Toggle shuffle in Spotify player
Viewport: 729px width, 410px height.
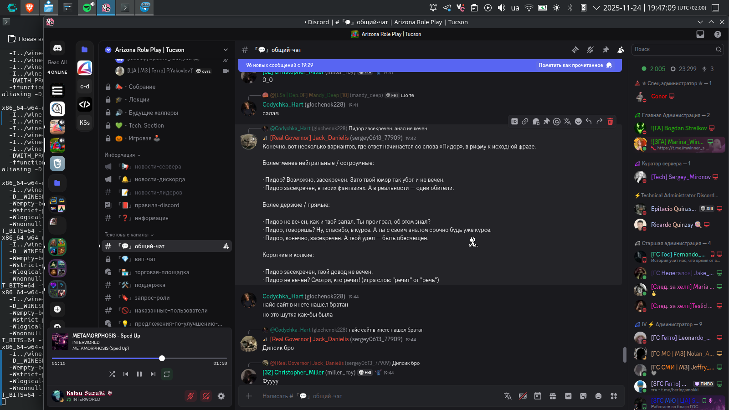pos(112,374)
